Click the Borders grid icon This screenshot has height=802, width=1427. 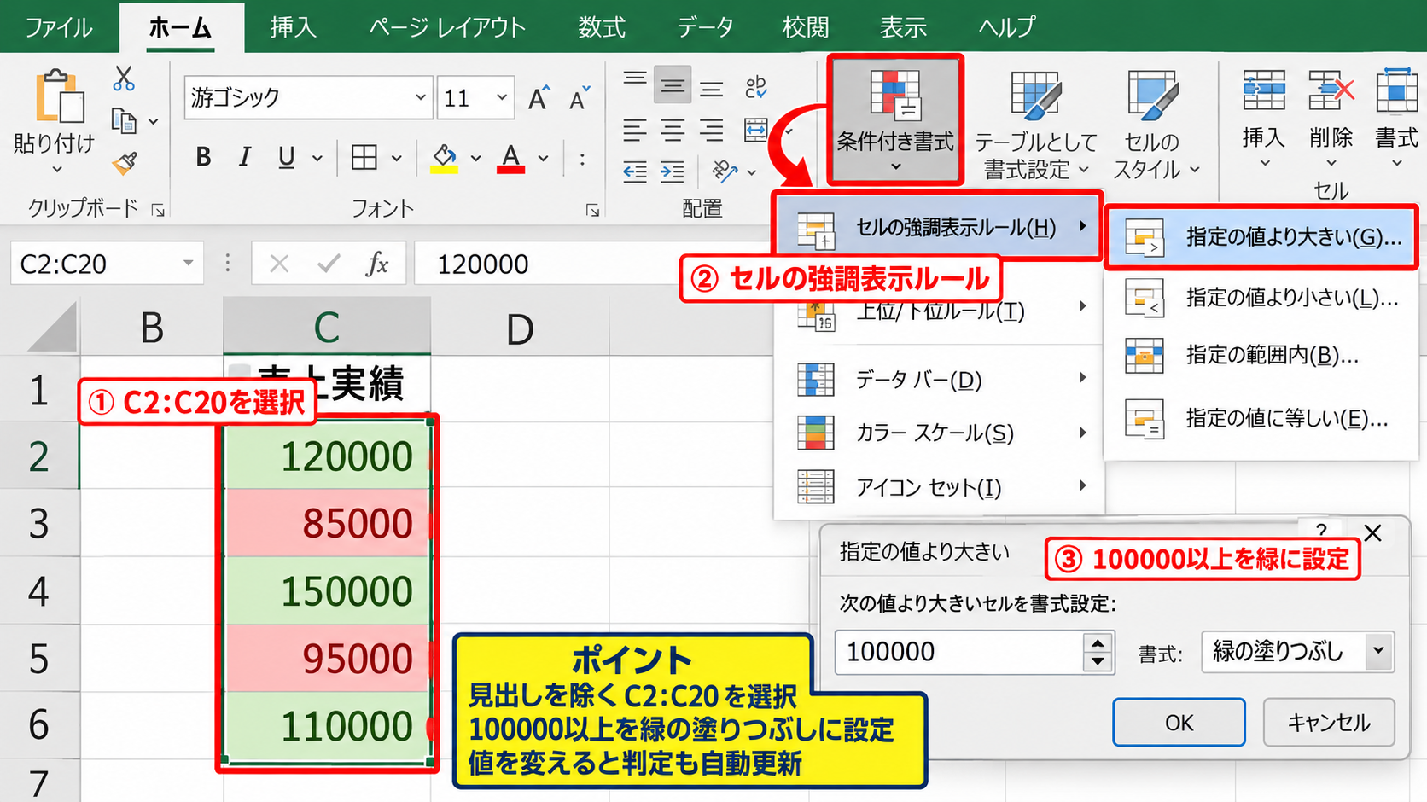364,157
